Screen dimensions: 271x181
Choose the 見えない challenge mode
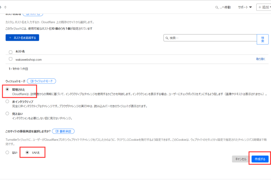point(7,113)
